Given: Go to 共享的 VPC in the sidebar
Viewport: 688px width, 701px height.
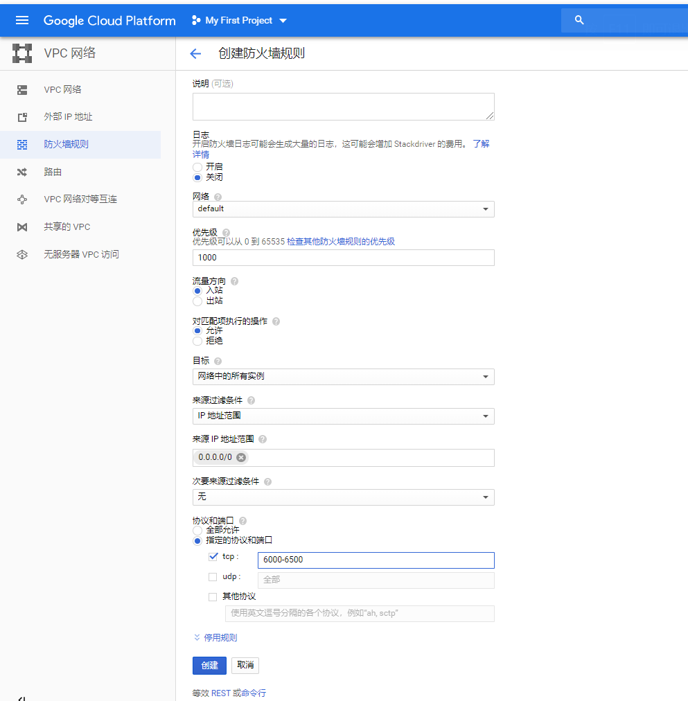Looking at the screenshot, I should [x=80, y=227].
